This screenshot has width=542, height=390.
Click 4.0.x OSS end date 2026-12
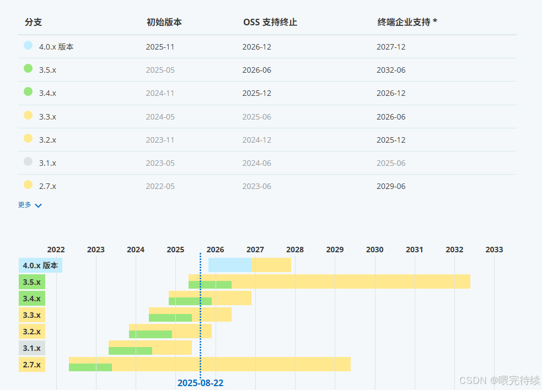coord(257,47)
